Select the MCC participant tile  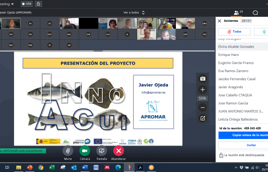[50, 34]
